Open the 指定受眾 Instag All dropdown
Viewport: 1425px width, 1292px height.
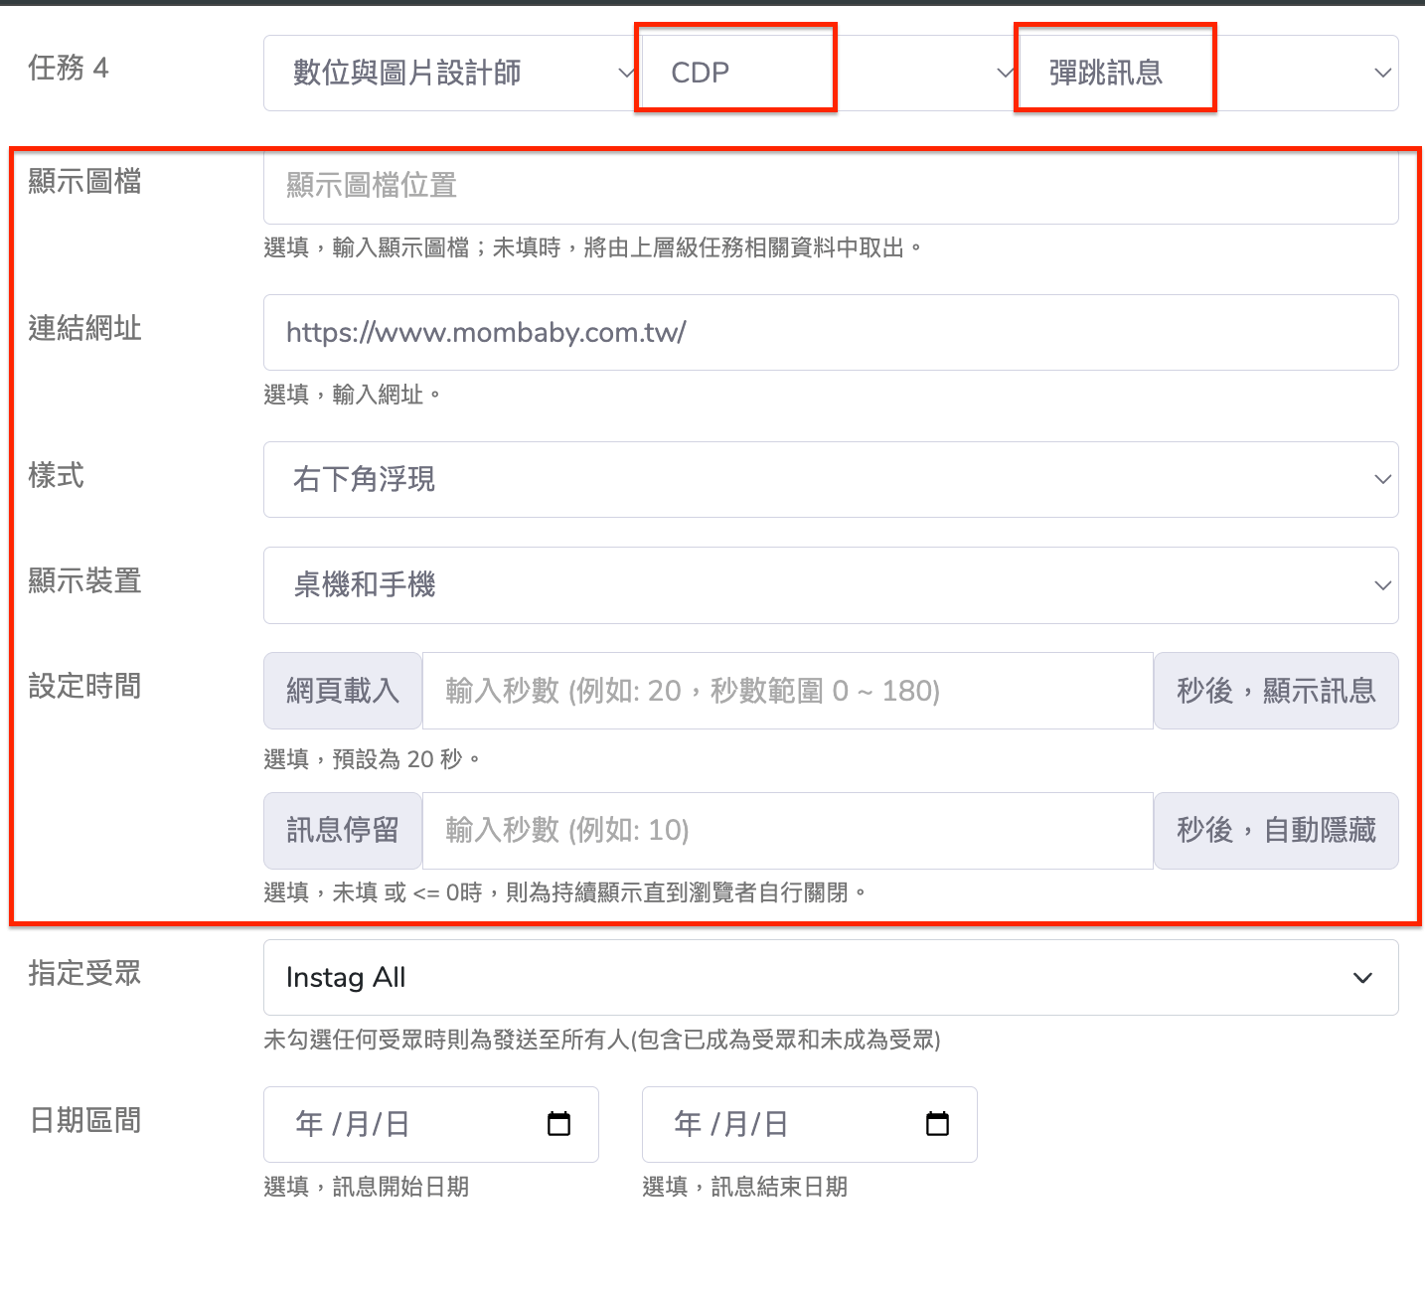coord(830,978)
